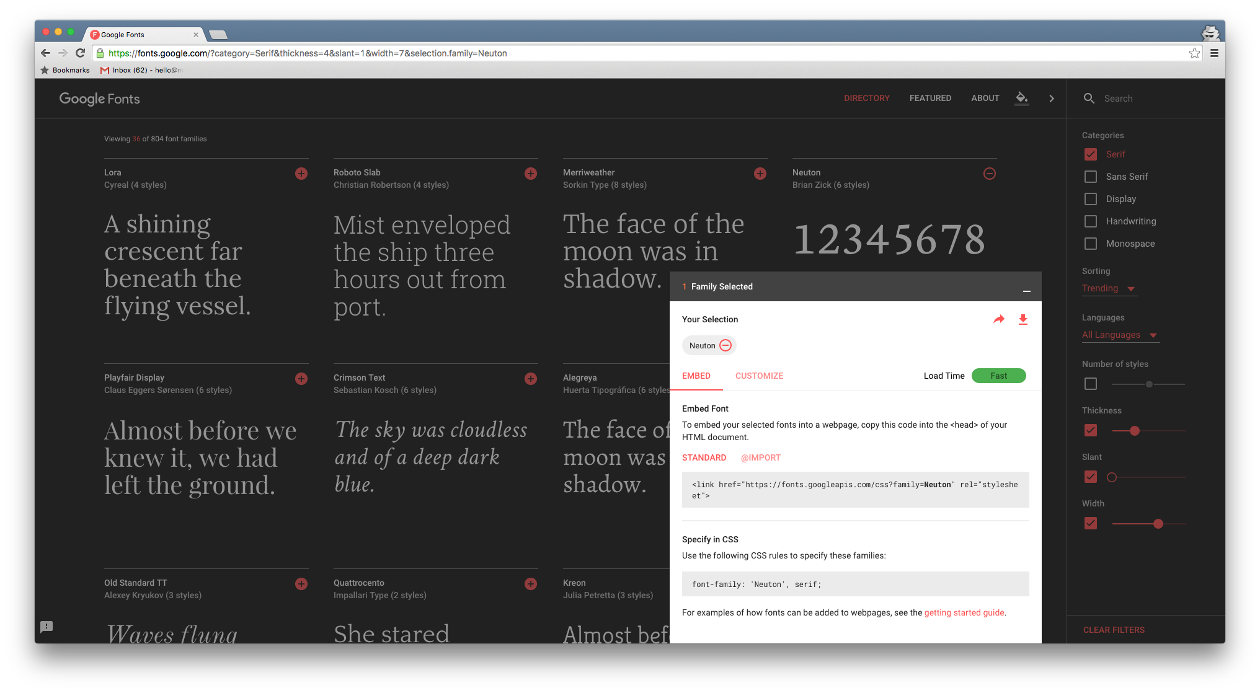Click the search magnifier icon
The width and height of the screenshot is (1260, 693).
click(x=1089, y=98)
